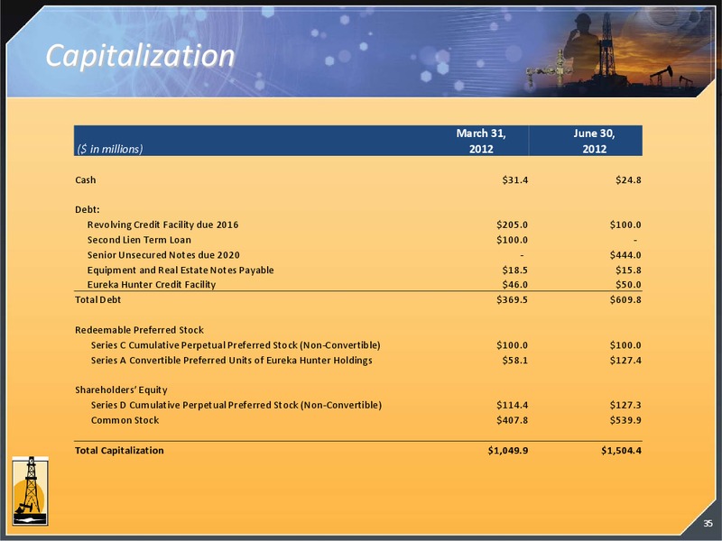The width and height of the screenshot is (722, 541).
Task: Click "Series D Cumulative Perpetual Preferred Stock" label
Action: click(236, 405)
